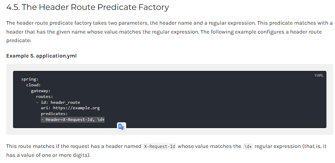
Task: Click the empty dark area inside the code block
Action: coord(214,100)
